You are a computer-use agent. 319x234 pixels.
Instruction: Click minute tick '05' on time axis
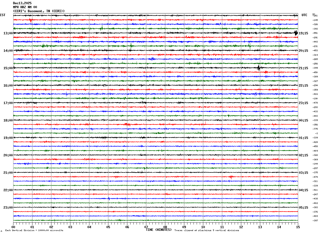tap(108, 227)
